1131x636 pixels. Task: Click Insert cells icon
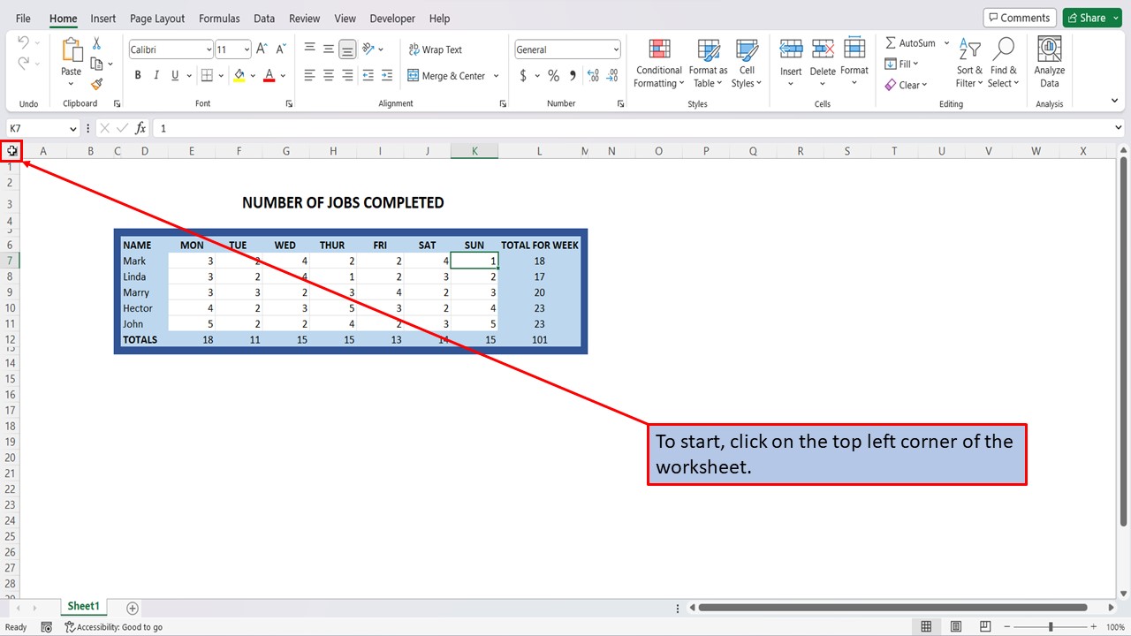pos(791,49)
